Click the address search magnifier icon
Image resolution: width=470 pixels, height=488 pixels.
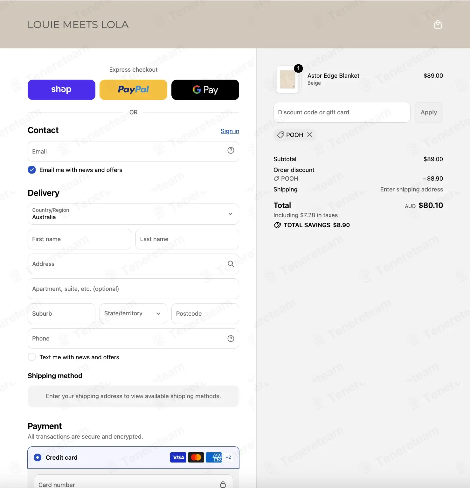[231, 264]
